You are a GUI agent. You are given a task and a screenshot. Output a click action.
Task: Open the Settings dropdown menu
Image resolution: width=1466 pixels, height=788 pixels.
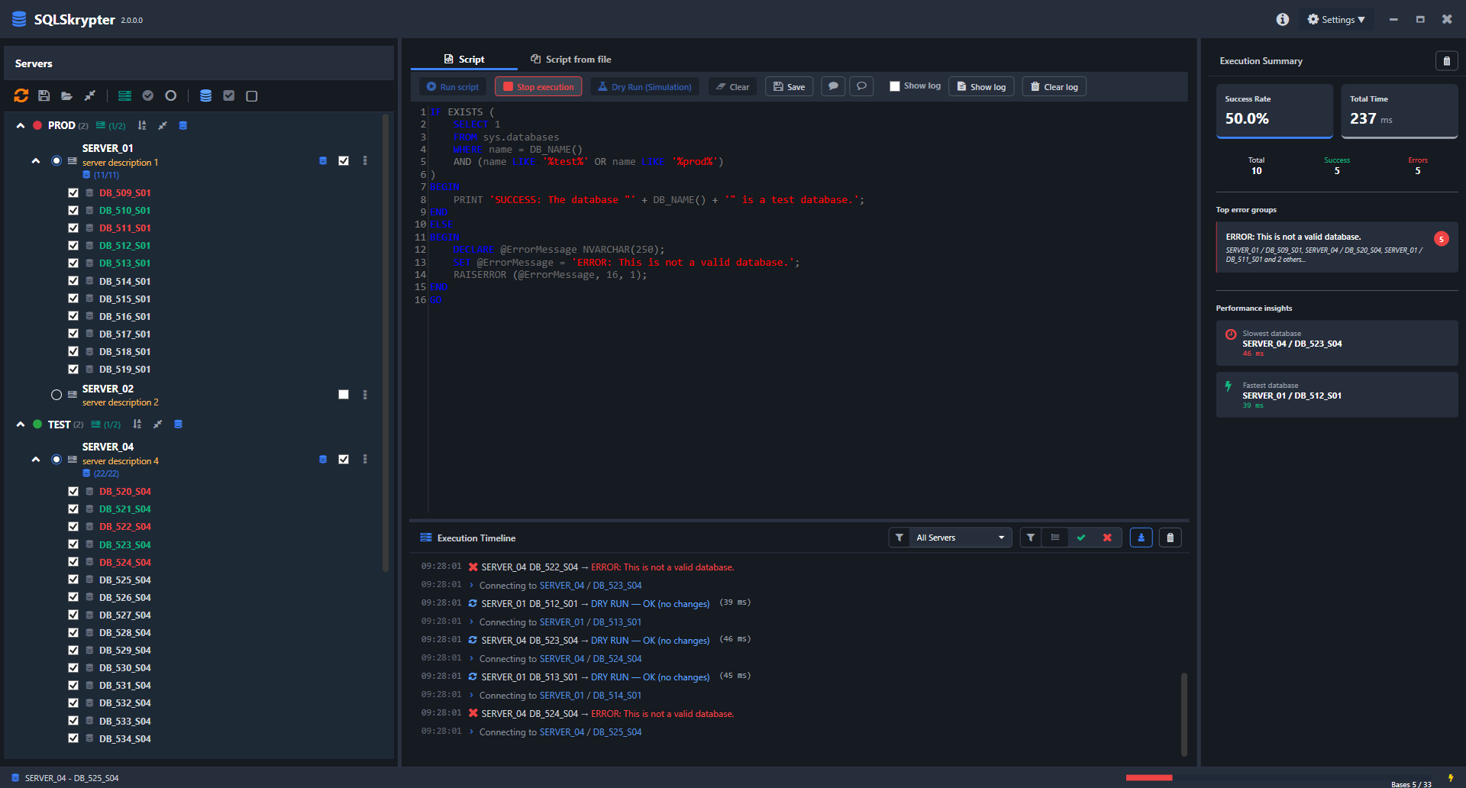tap(1336, 19)
